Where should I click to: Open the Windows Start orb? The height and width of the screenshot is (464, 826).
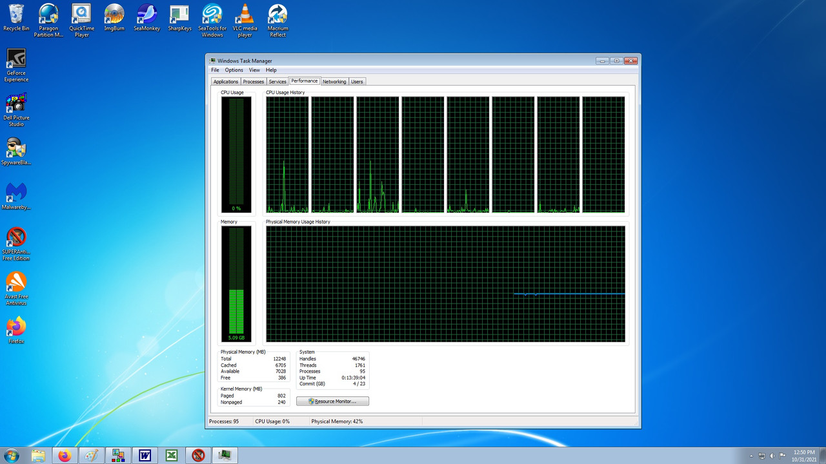coord(12,456)
